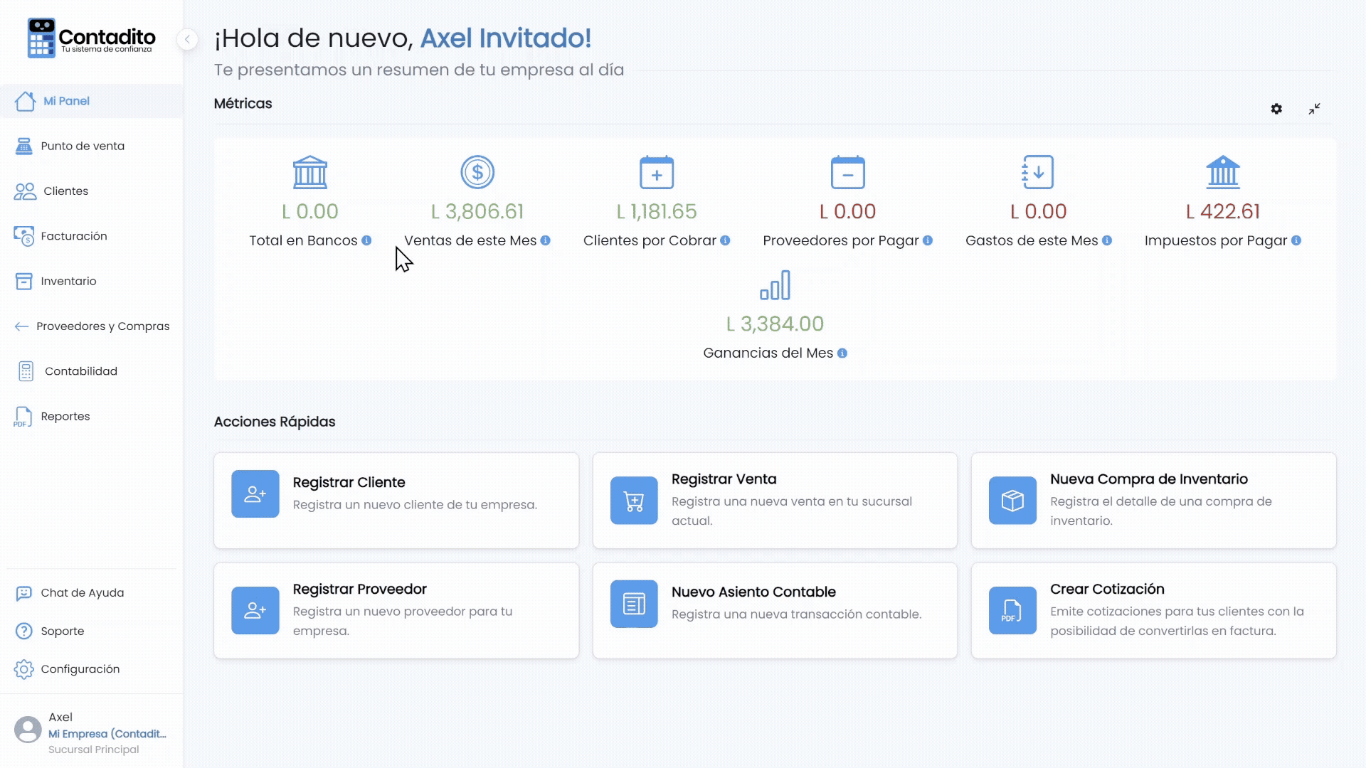Open the Reportes section
1366x768 pixels.
click(x=92, y=416)
